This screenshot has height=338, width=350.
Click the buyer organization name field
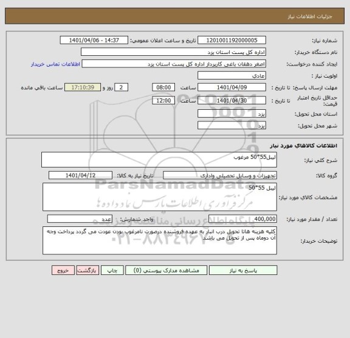click(x=173, y=52)
